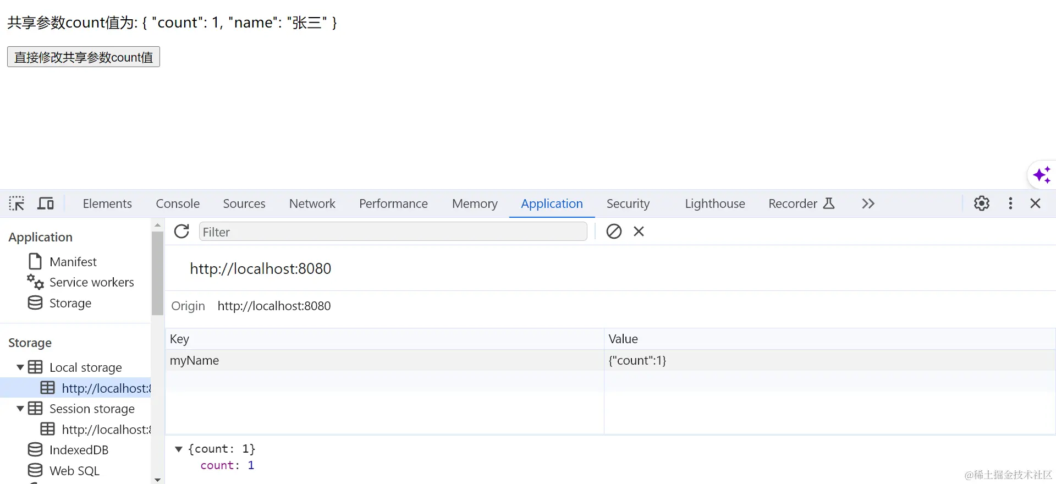The width and height of the screenshot is (1056, 484).
Task: Open the Security tab
Action: tap(628, 204)
